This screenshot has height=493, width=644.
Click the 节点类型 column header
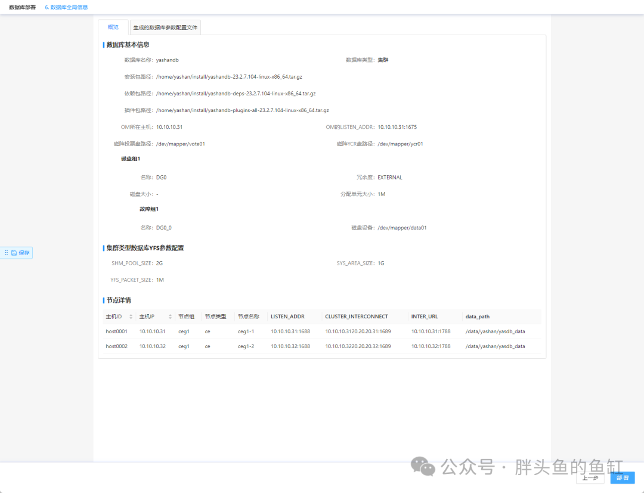tap(216, 317)
